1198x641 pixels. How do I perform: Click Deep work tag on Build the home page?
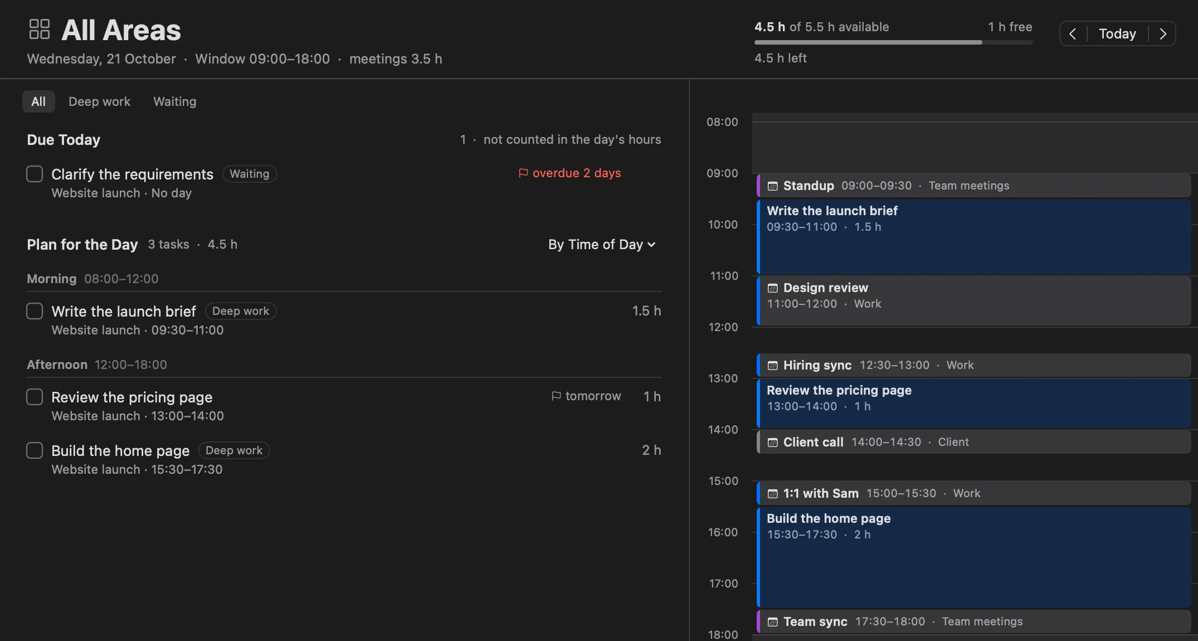coord(234,450)
